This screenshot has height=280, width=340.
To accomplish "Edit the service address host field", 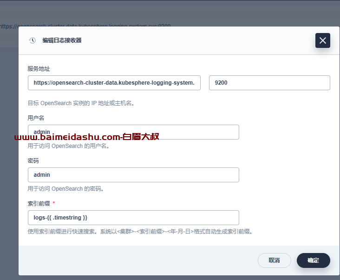I will coord(114,83).
